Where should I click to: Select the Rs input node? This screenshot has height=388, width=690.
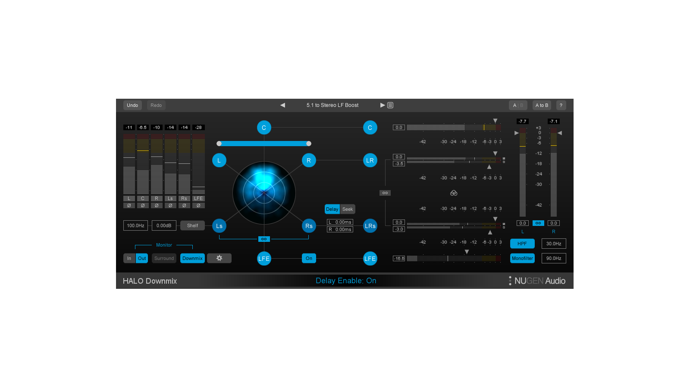309,226
